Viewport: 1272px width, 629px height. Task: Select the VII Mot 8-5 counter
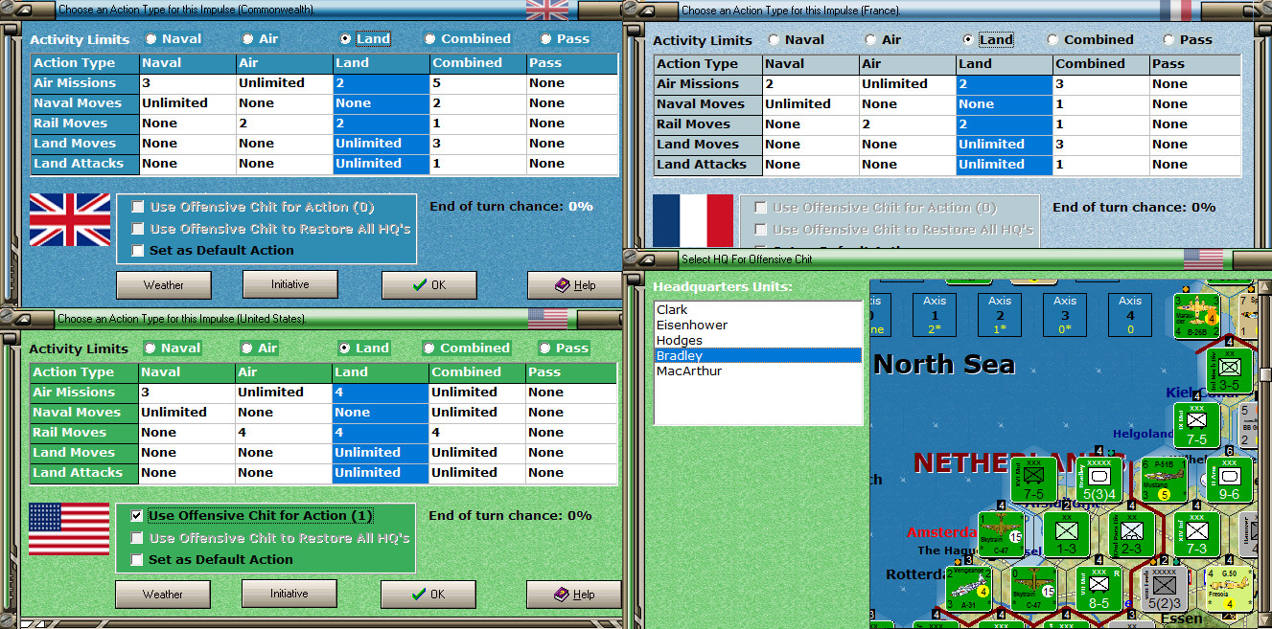tap(1099, 589)
